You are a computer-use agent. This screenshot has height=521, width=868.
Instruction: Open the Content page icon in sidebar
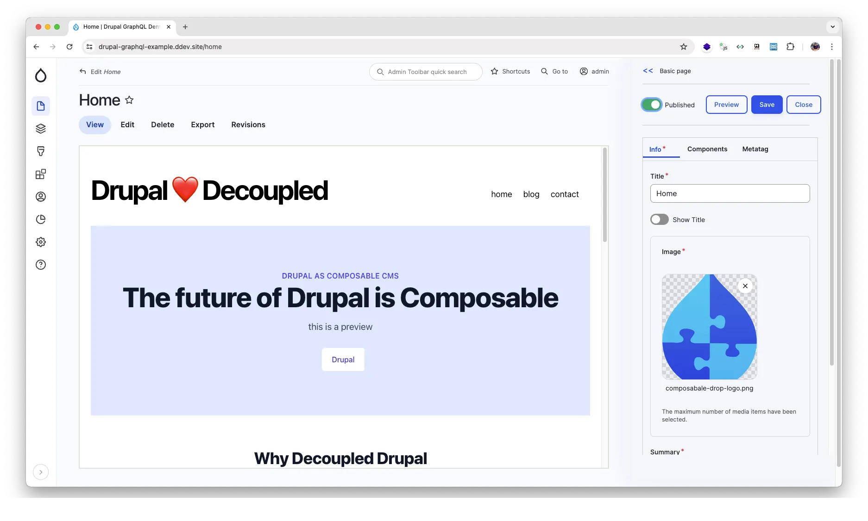[41, 106]
